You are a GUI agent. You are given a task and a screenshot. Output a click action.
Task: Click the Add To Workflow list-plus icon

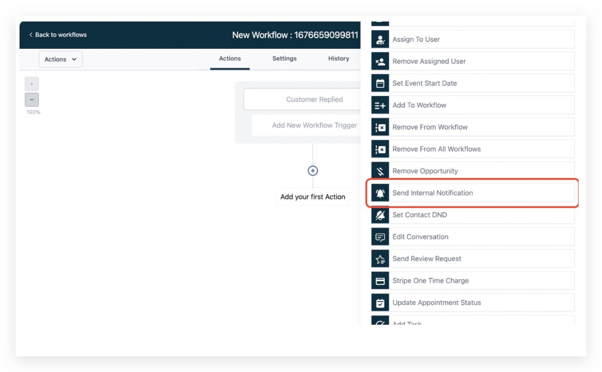tap(380, 106)
